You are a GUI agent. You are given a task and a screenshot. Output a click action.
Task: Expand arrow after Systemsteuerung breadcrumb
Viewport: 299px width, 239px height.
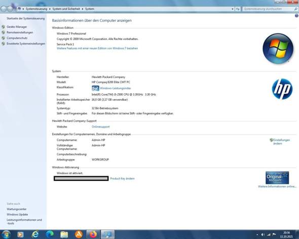click(50, 9)
